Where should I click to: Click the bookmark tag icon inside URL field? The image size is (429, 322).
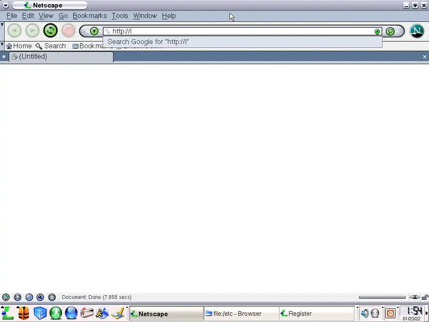tap(108, 31)
